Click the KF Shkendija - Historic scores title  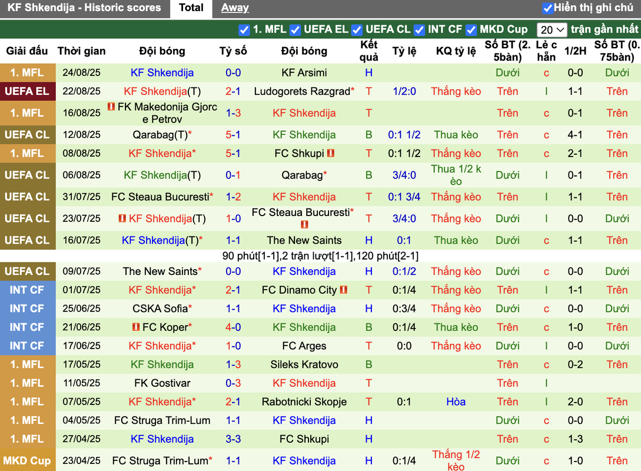click(84, 8)
